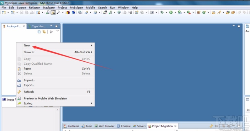Click the blue cube package icon

point(73,12)
